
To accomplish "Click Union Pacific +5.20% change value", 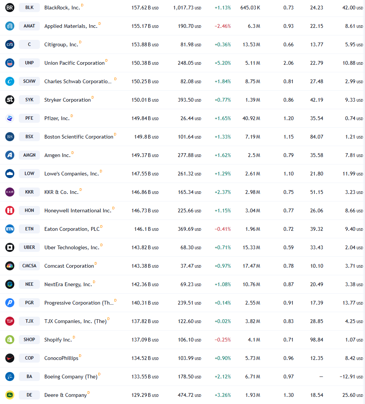I will tap(223, 63).
